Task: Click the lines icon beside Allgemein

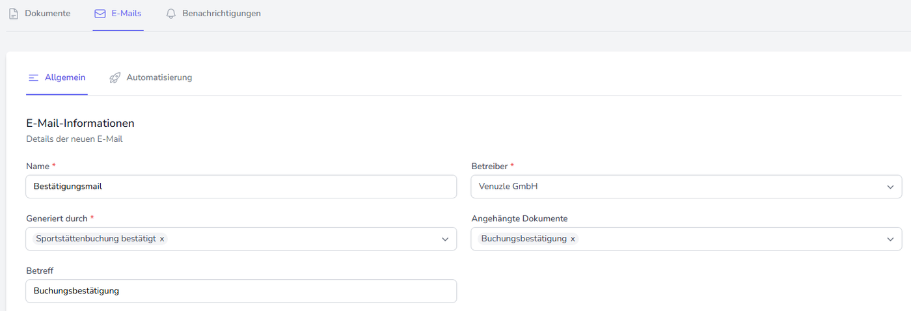Action: tap(33, 77)
